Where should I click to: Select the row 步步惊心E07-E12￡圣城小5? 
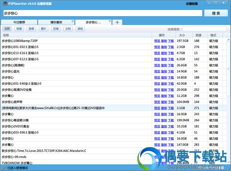(x=114, y=59)
